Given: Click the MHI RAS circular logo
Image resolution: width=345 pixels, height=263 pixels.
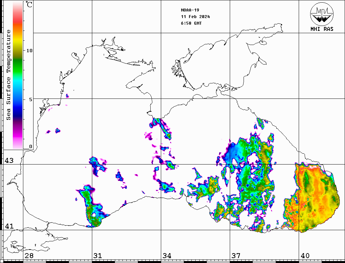Looking at the screenshot, I should pos(322,14).
